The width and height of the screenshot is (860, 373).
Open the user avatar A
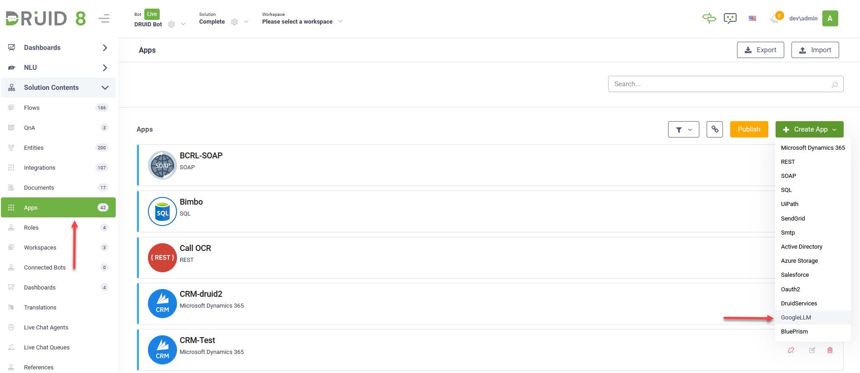pos(830,19)
